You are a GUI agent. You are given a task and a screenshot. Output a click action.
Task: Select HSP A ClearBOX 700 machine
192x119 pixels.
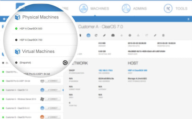click(x=31, y=40)
